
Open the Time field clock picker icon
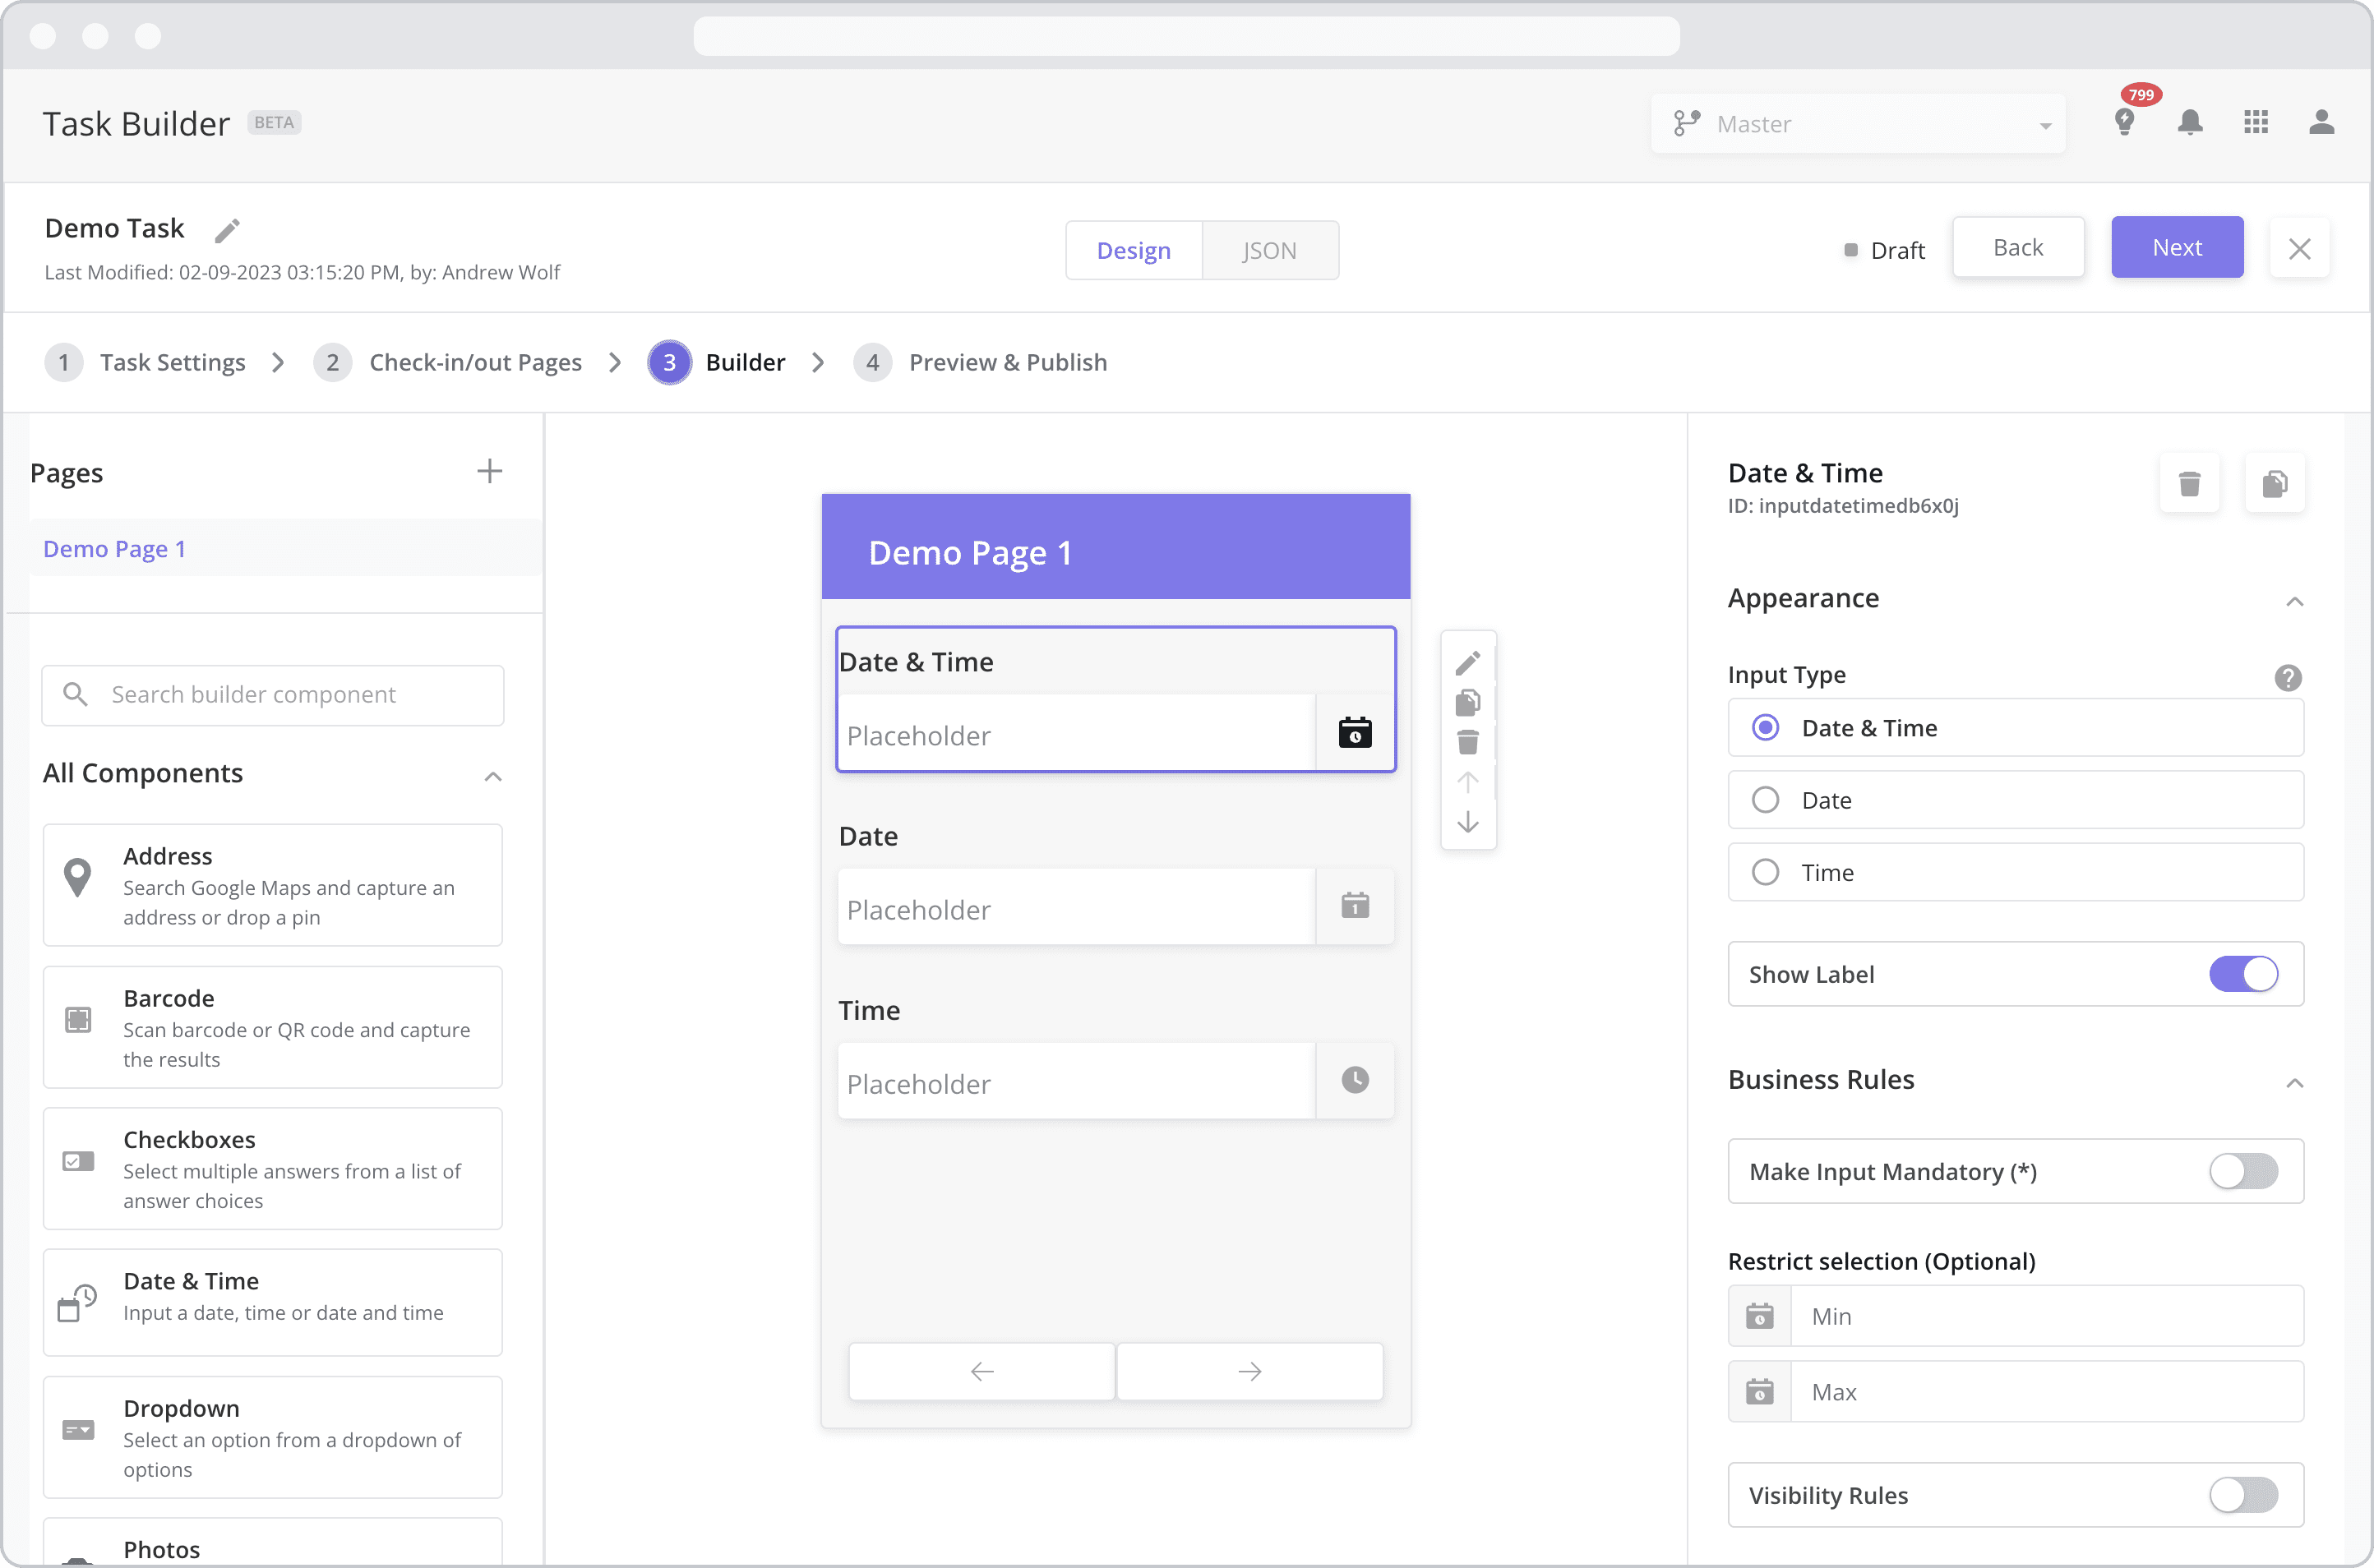pyautogui.click(x=1355, y=1080)
